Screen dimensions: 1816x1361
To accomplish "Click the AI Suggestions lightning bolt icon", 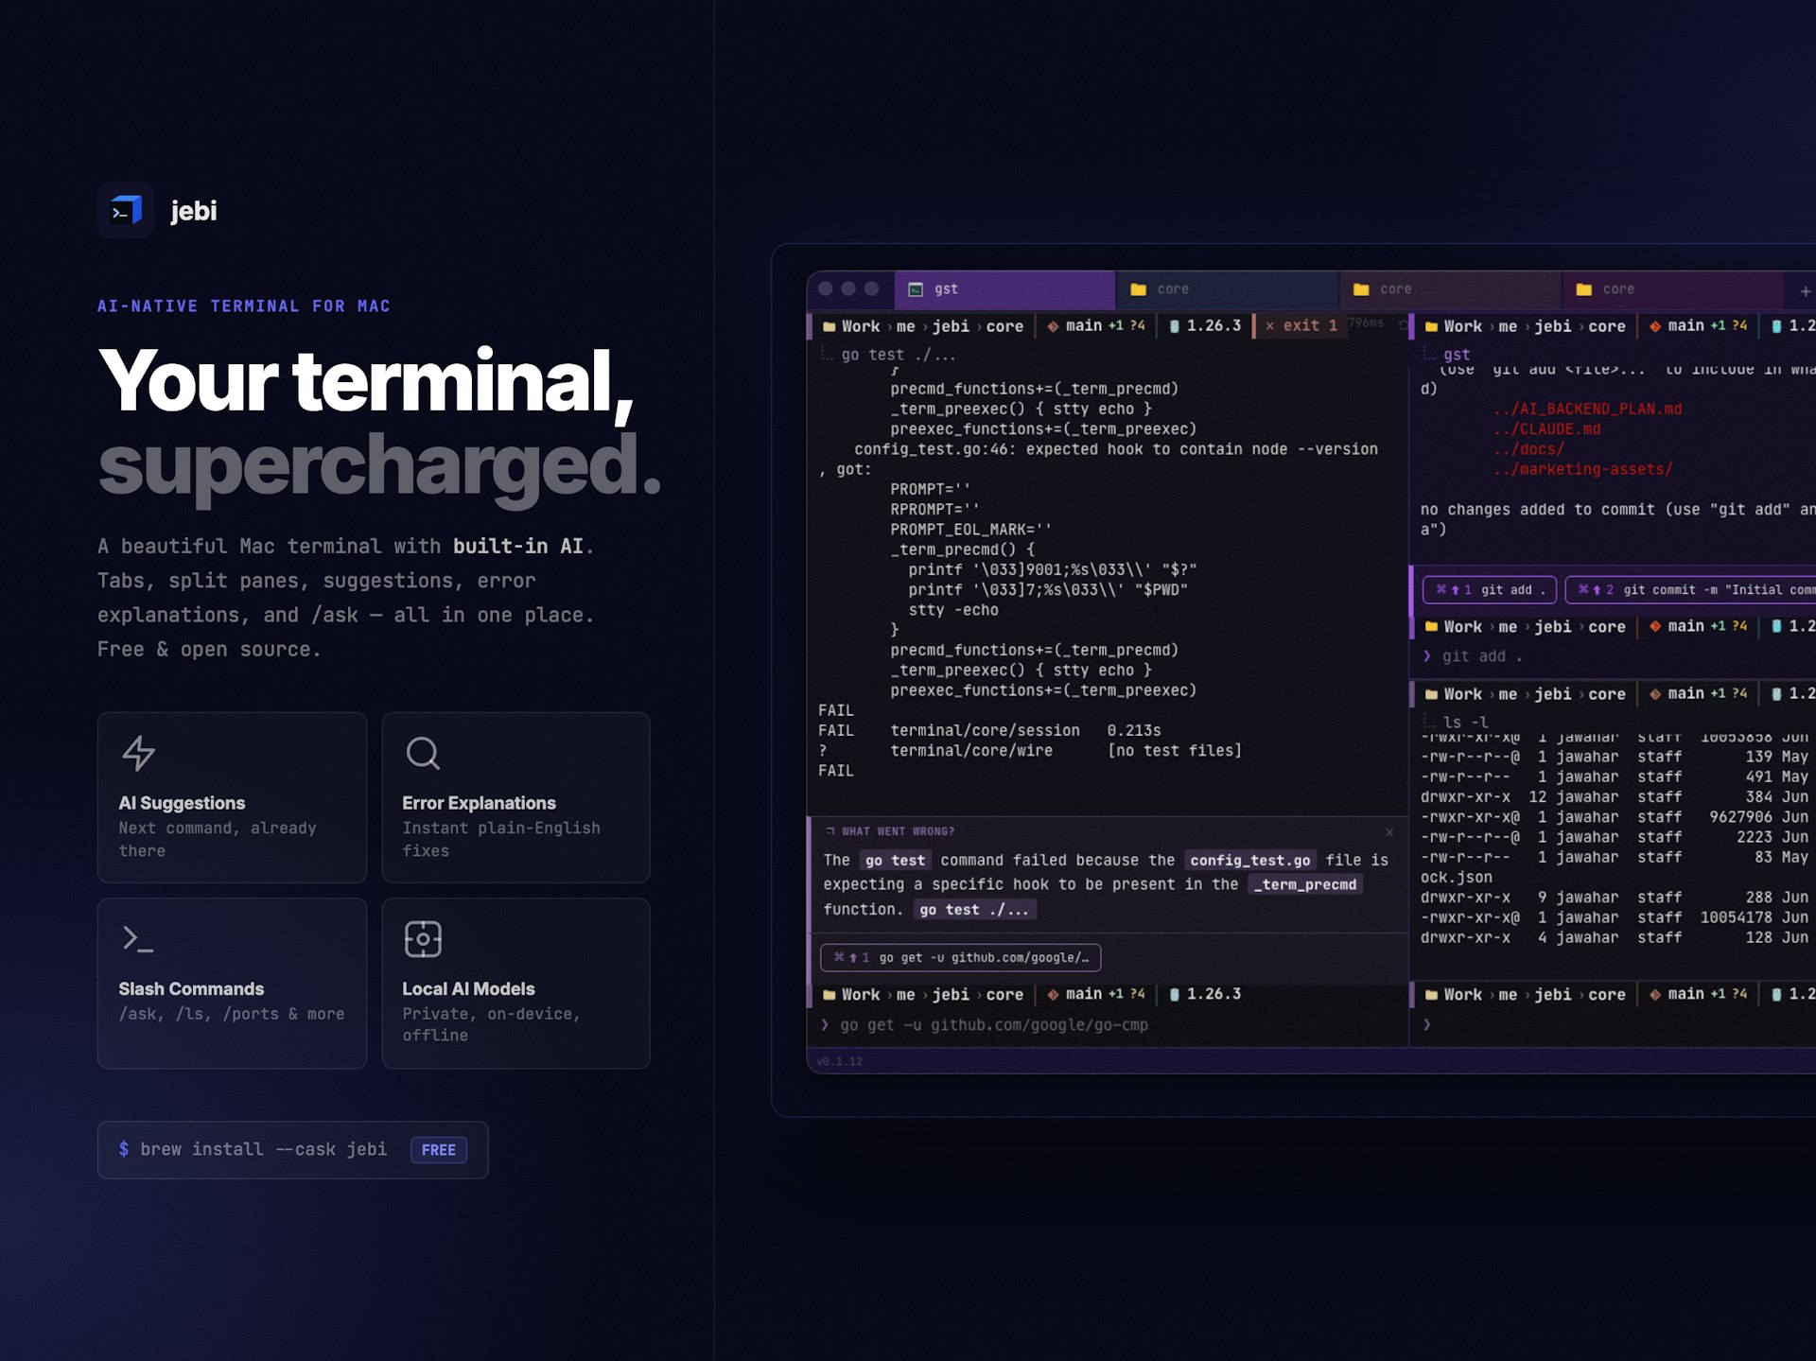I will (138, 753).
